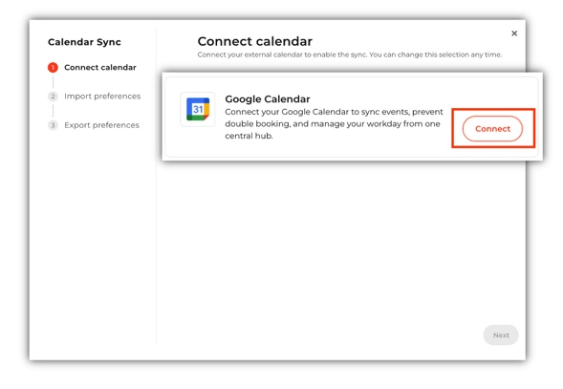This screenshot has width=563, height=389.
Task: Click the large Connect calendar page heading
Action: click(x=255, y=41)
